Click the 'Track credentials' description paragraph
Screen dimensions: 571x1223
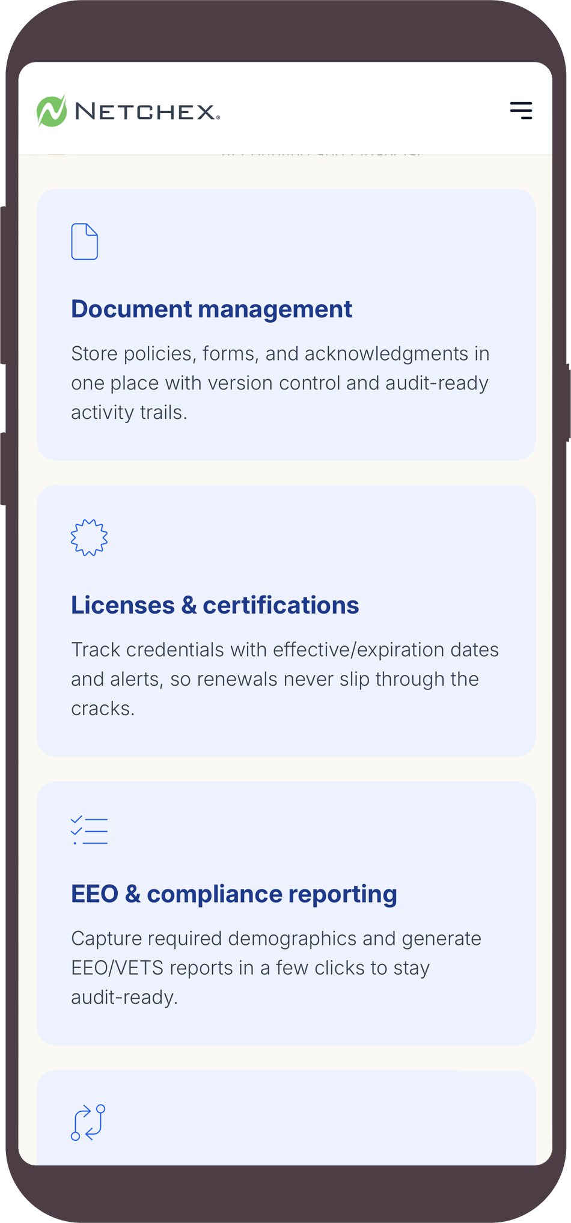pyautogui.click(x=284, y=679)
